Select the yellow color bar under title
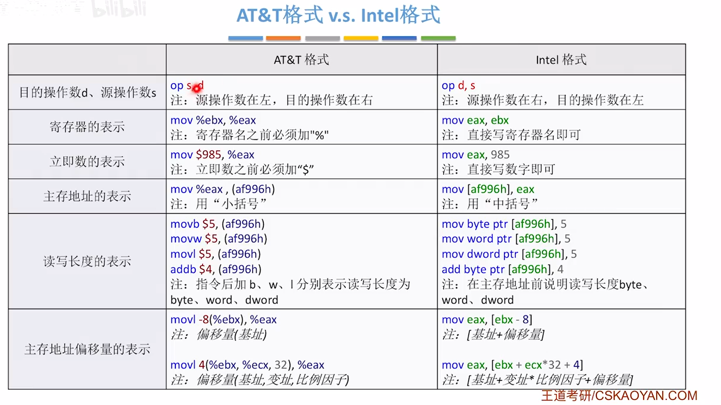This screenshot has height=405, width=721. click(361, 38)
